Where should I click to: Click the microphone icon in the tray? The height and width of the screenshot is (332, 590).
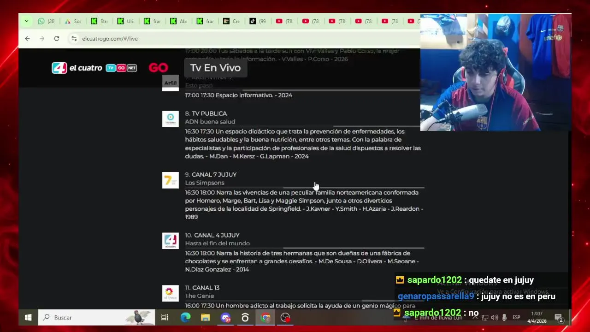(x=504, y=317)
